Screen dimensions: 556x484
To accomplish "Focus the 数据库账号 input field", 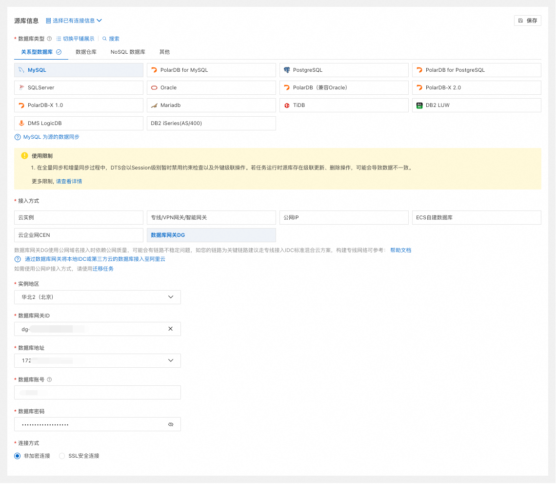I will tap(98, 393).
